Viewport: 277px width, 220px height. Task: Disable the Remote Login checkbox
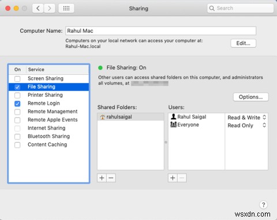pyautogui.click(x=17, y=104)
